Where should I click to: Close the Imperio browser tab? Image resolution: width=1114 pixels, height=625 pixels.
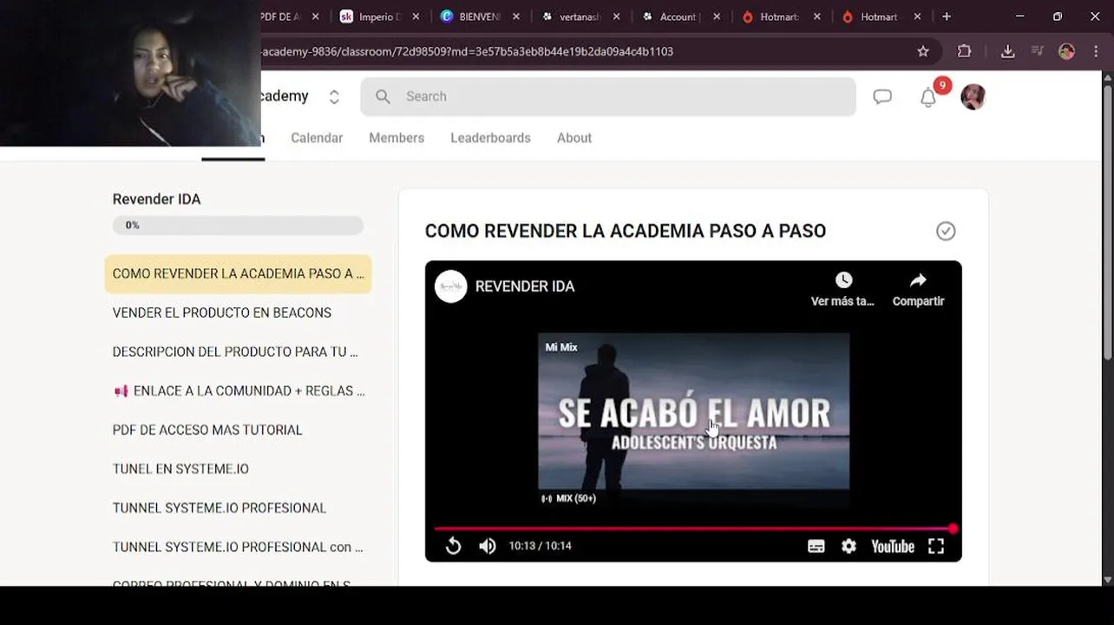(x=416, y=16)
